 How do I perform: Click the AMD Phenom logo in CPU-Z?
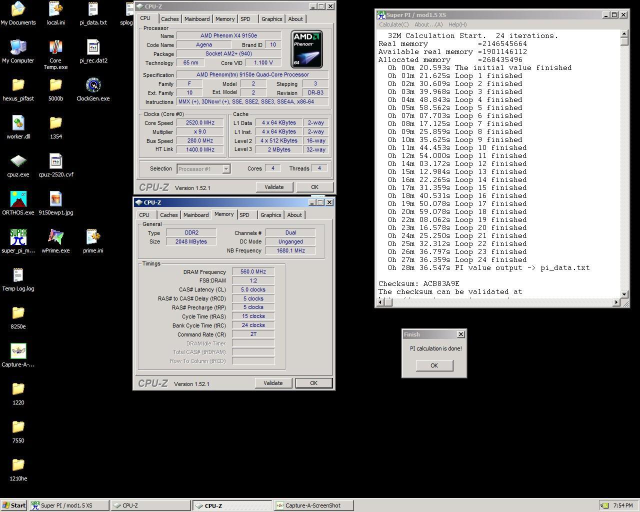[x=307, y=49]
